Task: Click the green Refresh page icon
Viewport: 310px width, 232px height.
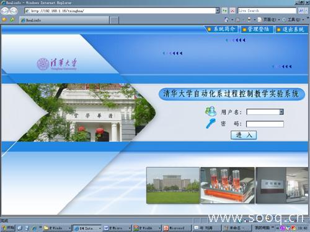Action: (x=224, y=11)
